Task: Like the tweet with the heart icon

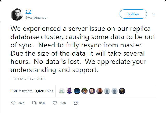Action: tap(55, 103)
